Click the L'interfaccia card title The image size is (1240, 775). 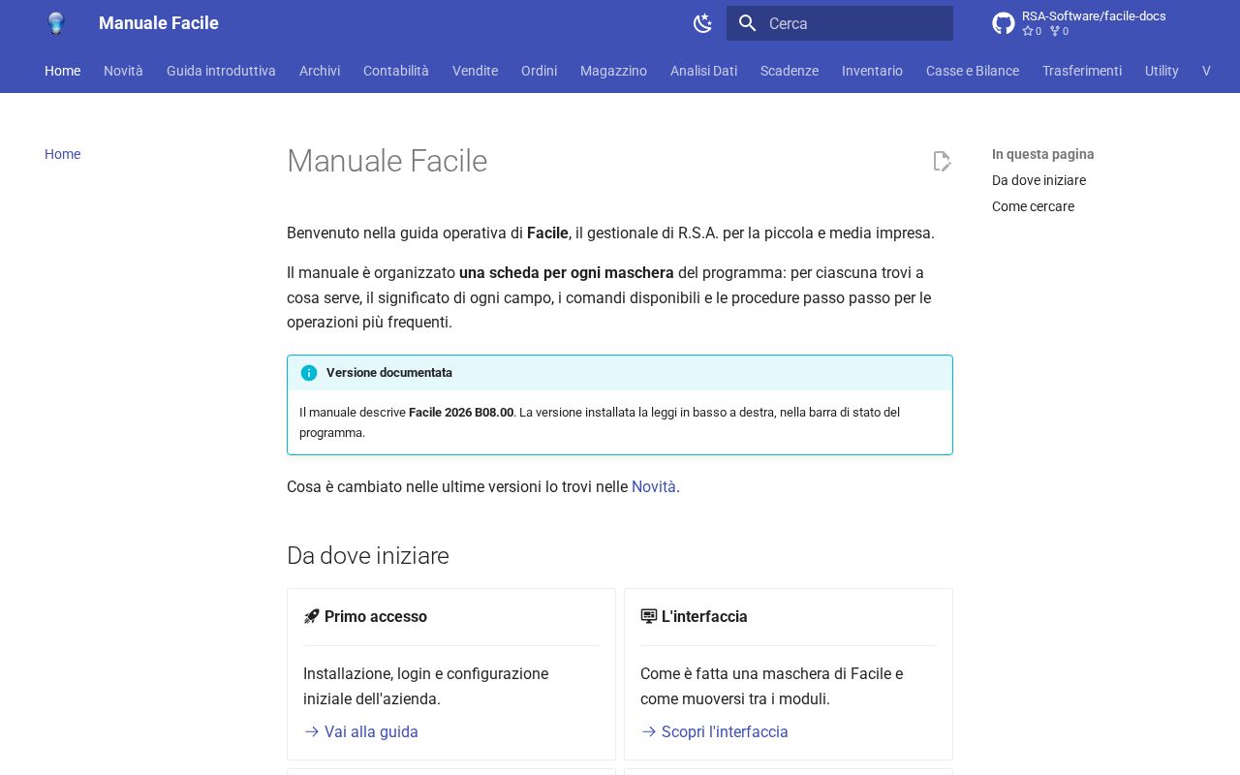click(x=704, y=616)
